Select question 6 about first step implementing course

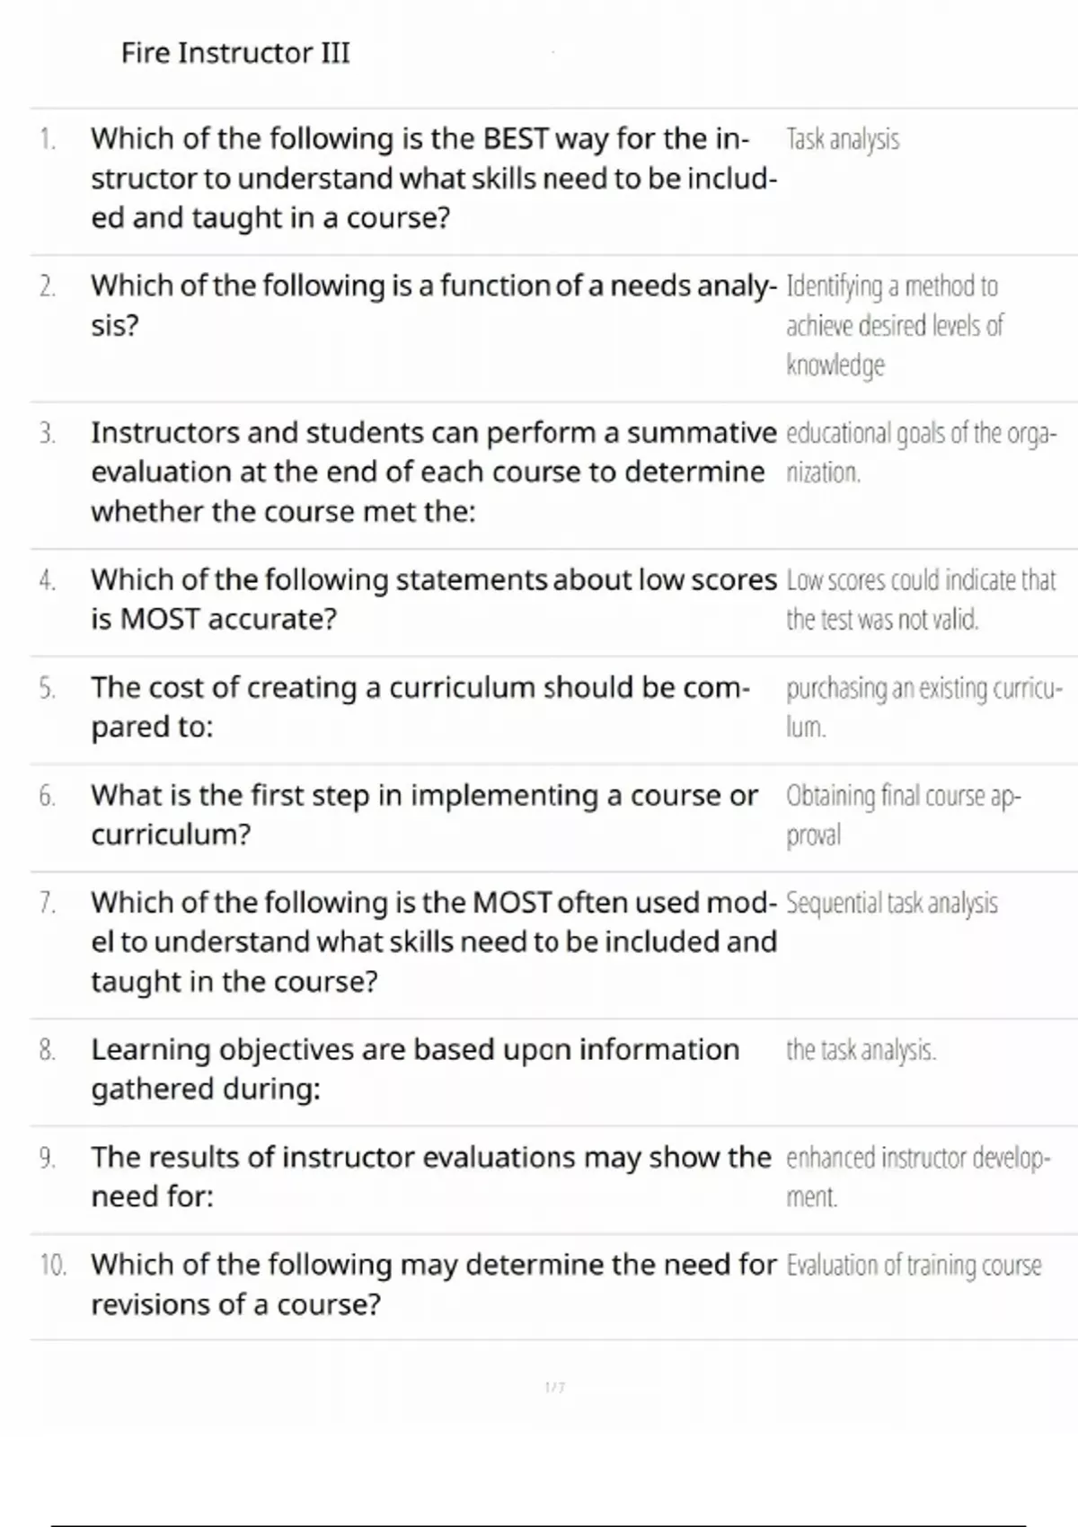click(425, 815)
